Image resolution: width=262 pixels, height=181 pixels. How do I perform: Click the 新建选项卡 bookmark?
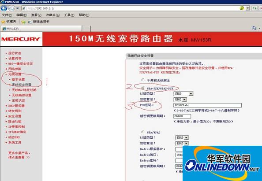click(39, 22)
